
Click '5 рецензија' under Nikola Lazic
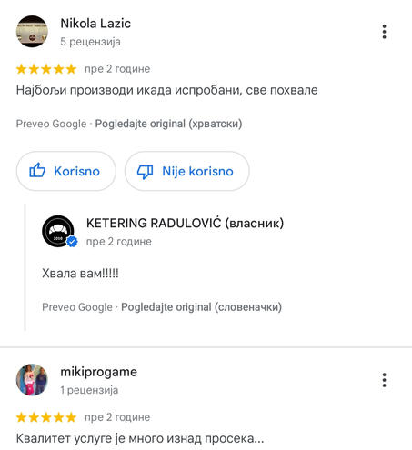coord(90,42)
